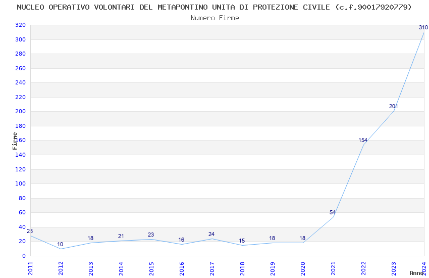
Task: Click y-axis value 140
Action: pyautogui.click(x=21, y=155)
